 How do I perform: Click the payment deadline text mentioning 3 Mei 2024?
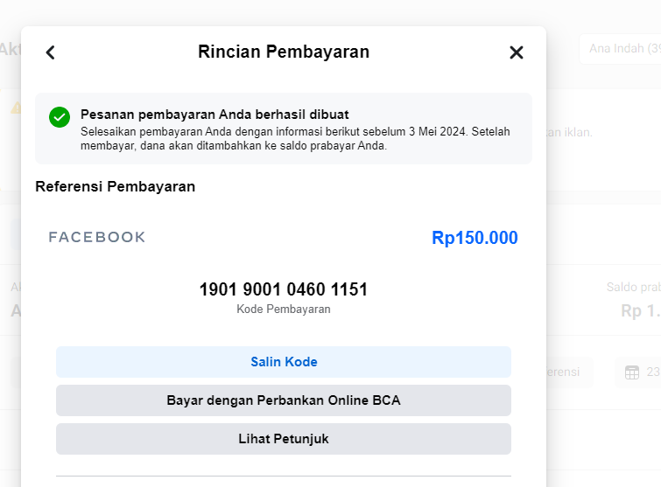(295, 138)
